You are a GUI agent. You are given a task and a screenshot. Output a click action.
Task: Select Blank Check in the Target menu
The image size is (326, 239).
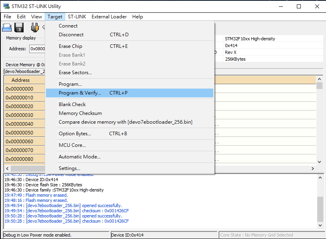[x=129, y=104]
